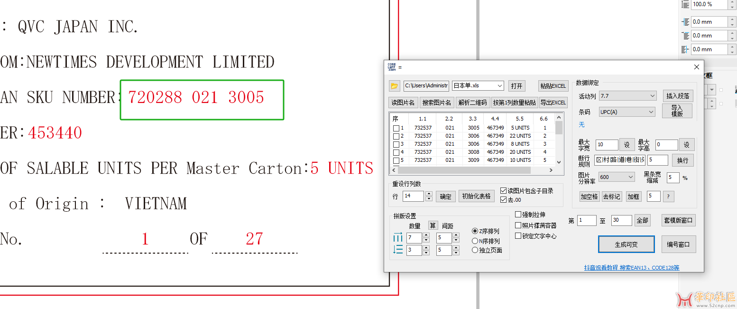Select the Z序排列 radio option

475,231
